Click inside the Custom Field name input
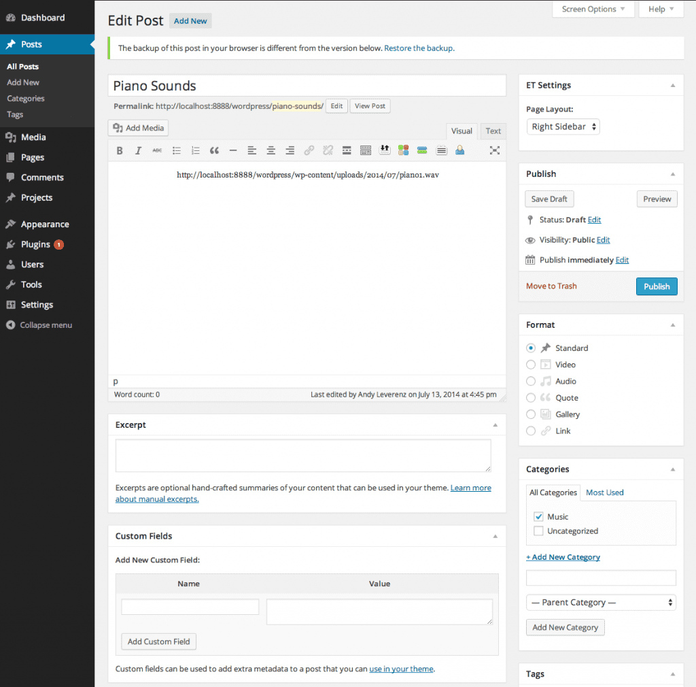The height and width of the screenshot is (687, 696). click(190, 606)
